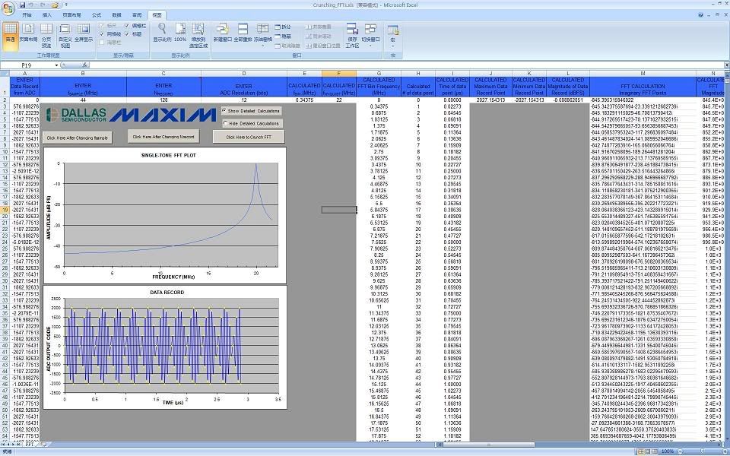Open the 公式 (Formulas) ribbon tab

point(97,14)
